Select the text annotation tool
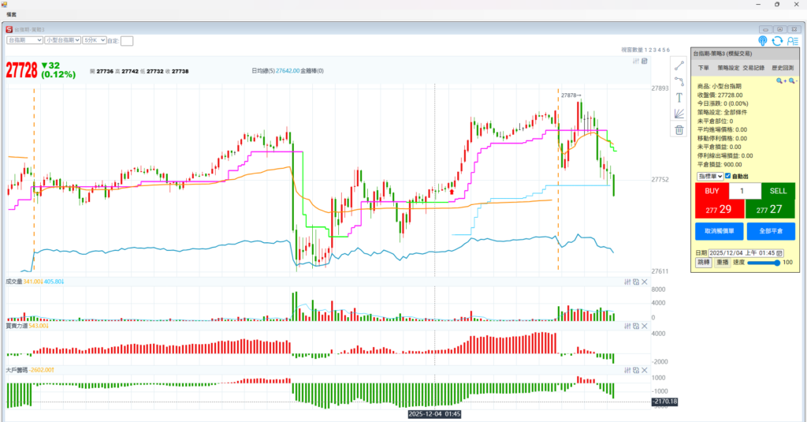 [x=679, y=98]
